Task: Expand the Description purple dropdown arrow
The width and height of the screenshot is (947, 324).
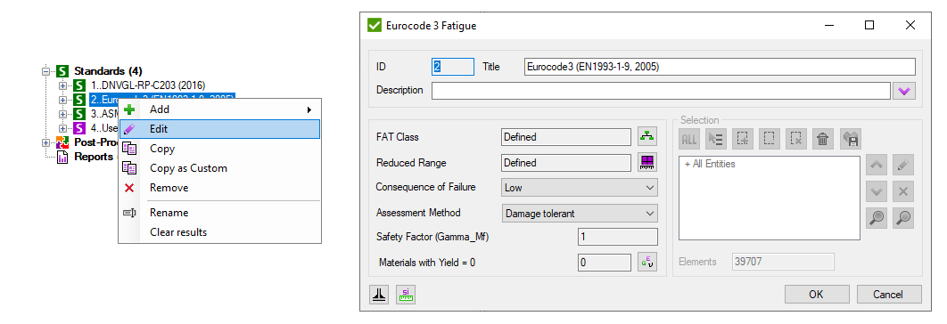Action: tap(904, 91)
